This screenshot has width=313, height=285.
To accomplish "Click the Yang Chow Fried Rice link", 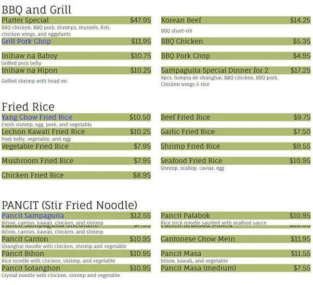I will [x=37, y=117].
